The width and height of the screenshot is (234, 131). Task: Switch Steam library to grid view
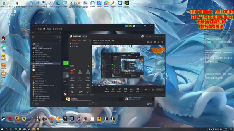(60, 33)
